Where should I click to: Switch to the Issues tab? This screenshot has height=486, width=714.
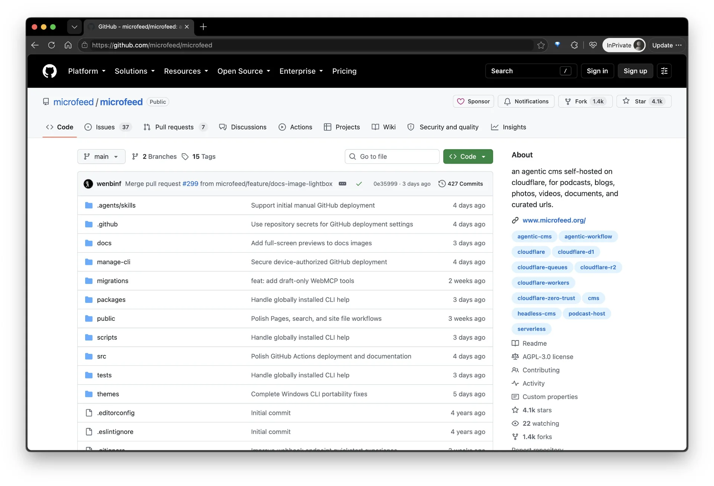click(x=108, y=127)
